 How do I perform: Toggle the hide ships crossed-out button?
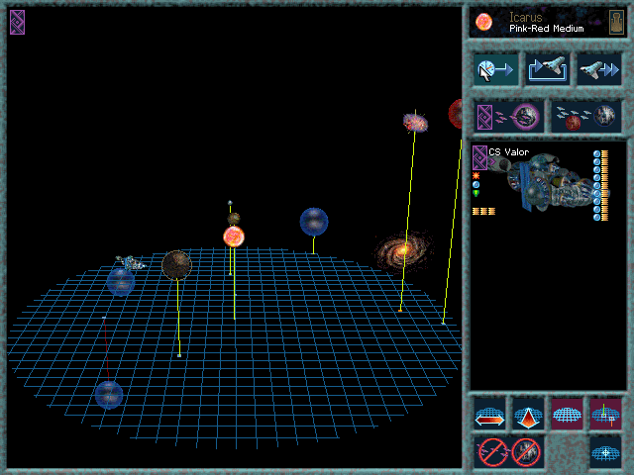(492, 452)
